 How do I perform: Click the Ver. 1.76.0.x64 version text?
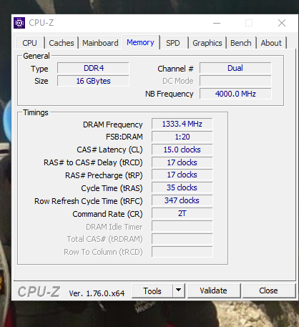tap(97, 293)
